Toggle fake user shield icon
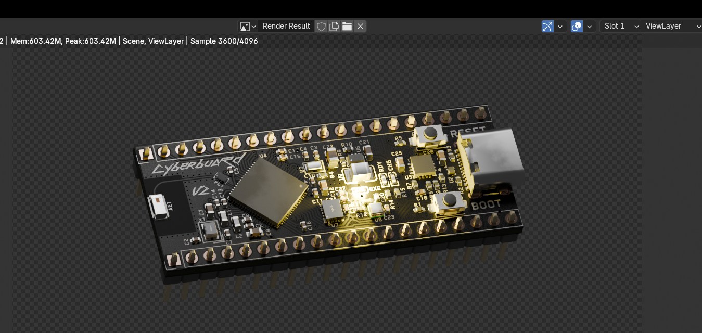The width and height of the screenshot is (702, 333). tap(322, 26)
